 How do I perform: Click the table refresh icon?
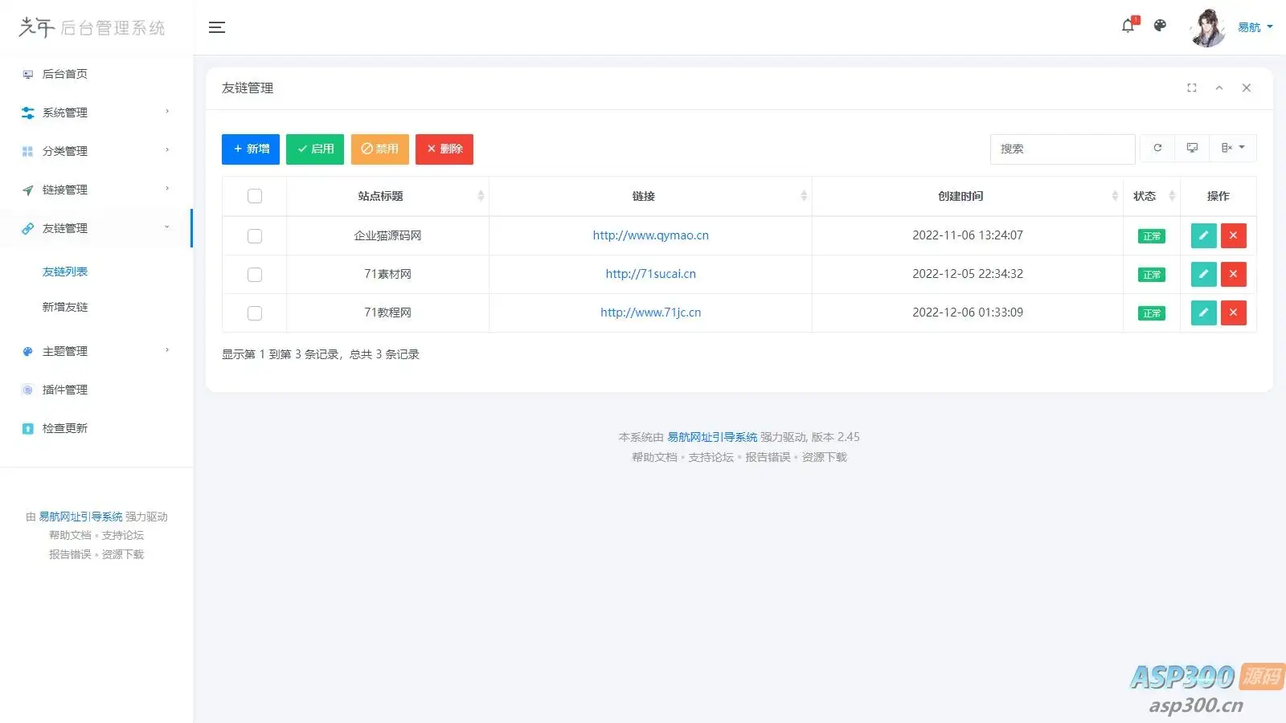pos(1157,148)
